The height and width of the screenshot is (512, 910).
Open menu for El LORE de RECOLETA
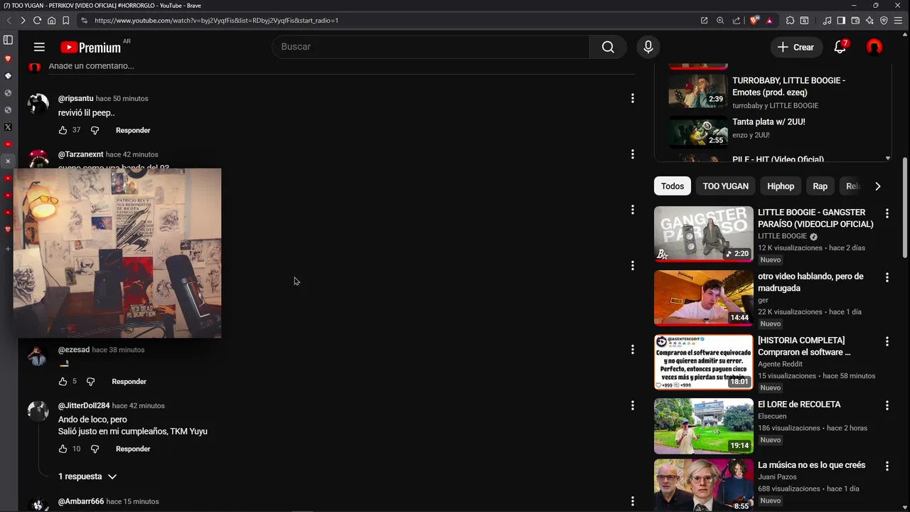[x=887, y=405]
